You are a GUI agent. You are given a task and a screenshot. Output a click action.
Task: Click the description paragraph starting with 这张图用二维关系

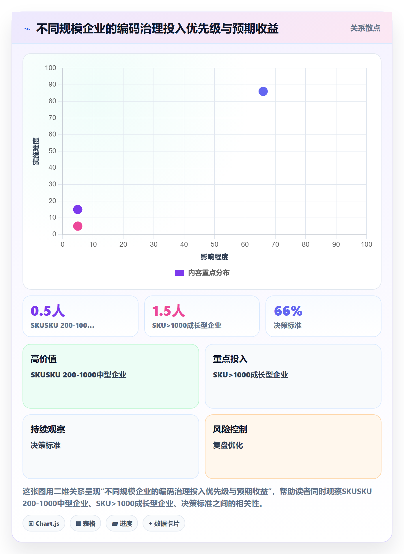click(x=197, y=497)
